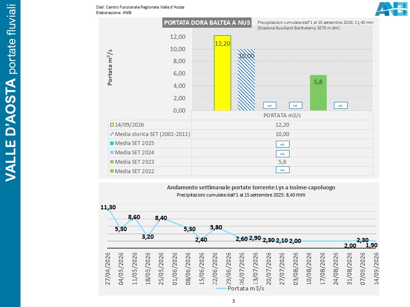The image size is (410, 307).
Task: Select the green 5,8 bar
Action: (318, 93)
